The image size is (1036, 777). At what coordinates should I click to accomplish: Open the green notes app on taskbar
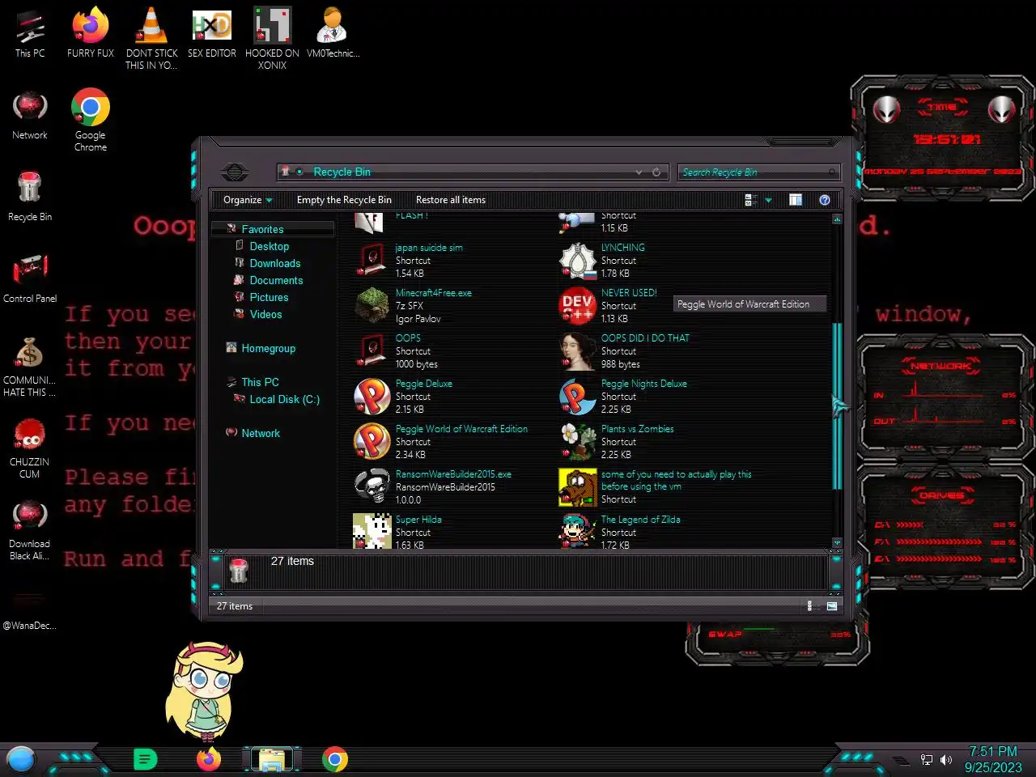click(x=145, y=759)
